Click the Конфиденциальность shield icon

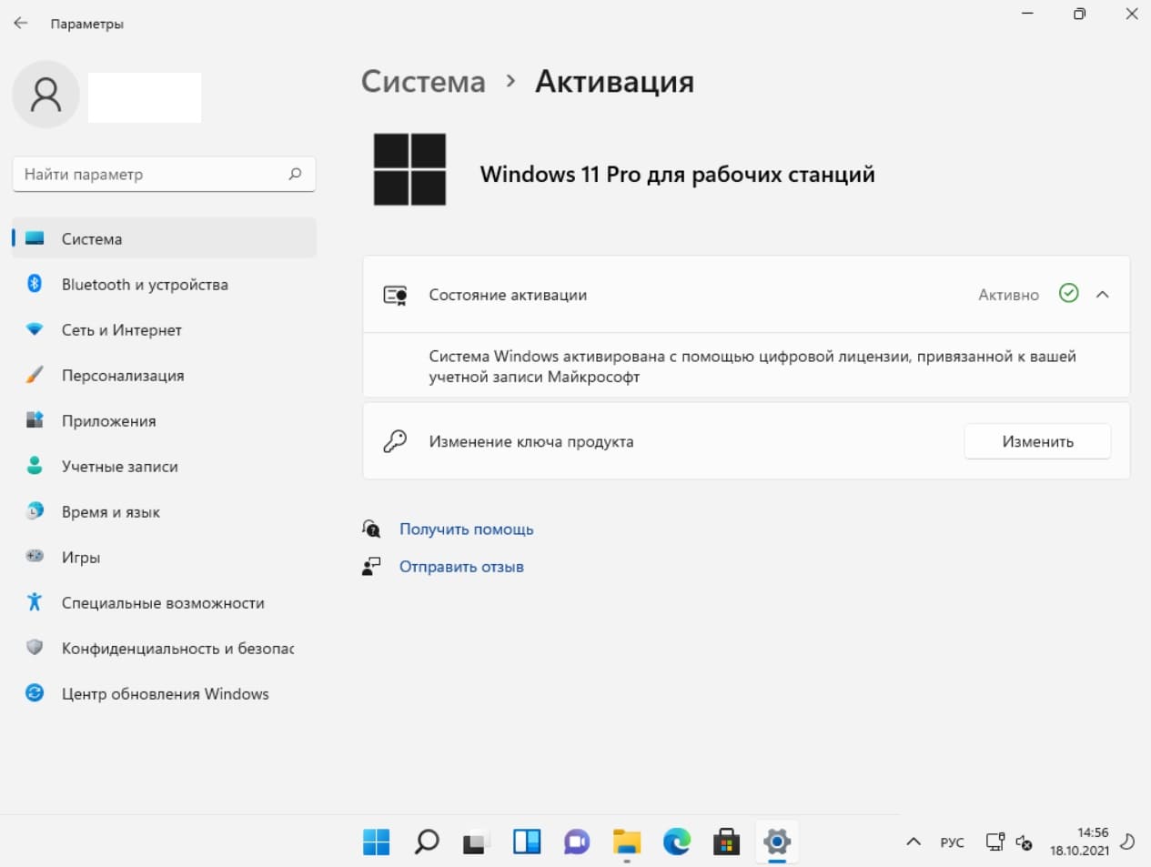pyautogui.click(x=35, y=647)
